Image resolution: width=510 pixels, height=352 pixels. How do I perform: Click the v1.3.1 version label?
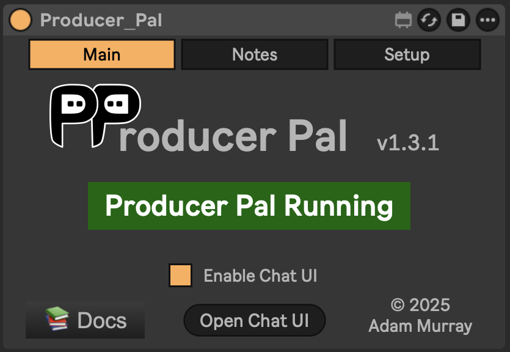406,142
